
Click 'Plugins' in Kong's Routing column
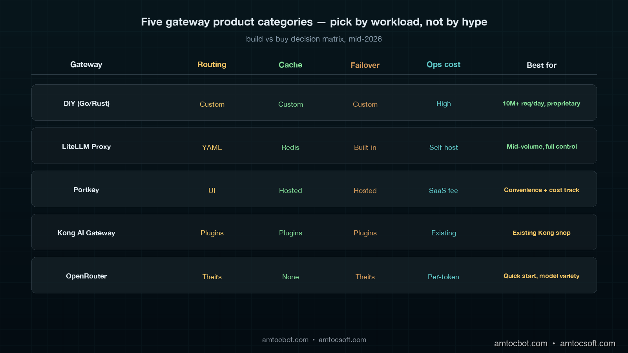point(212,233)
